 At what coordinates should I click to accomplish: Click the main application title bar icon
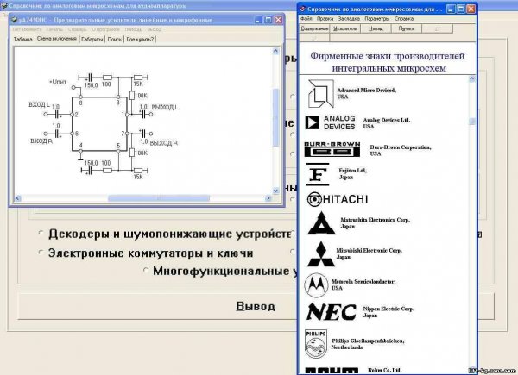4,6
